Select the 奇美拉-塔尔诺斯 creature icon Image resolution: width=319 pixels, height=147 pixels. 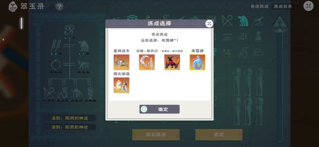click(x=172, y=62)
